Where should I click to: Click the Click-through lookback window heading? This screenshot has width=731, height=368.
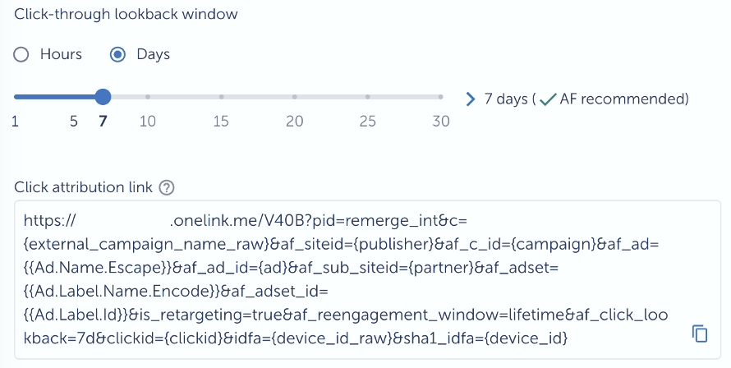tap(126, 14)
